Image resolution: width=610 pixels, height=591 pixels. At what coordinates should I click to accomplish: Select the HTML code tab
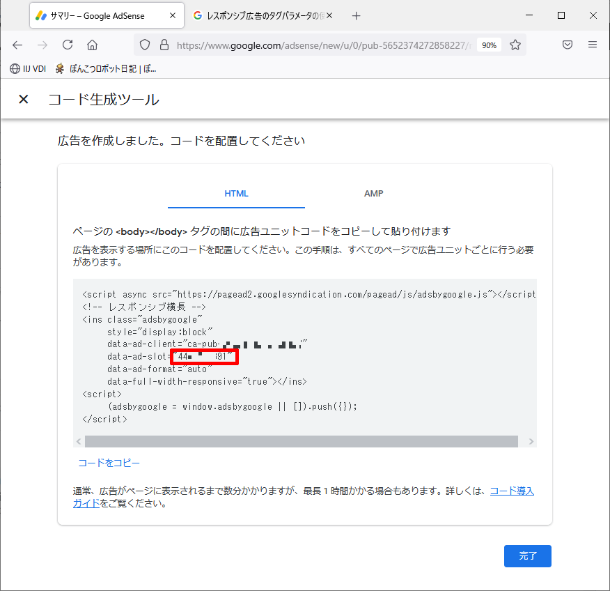point(236,194)
